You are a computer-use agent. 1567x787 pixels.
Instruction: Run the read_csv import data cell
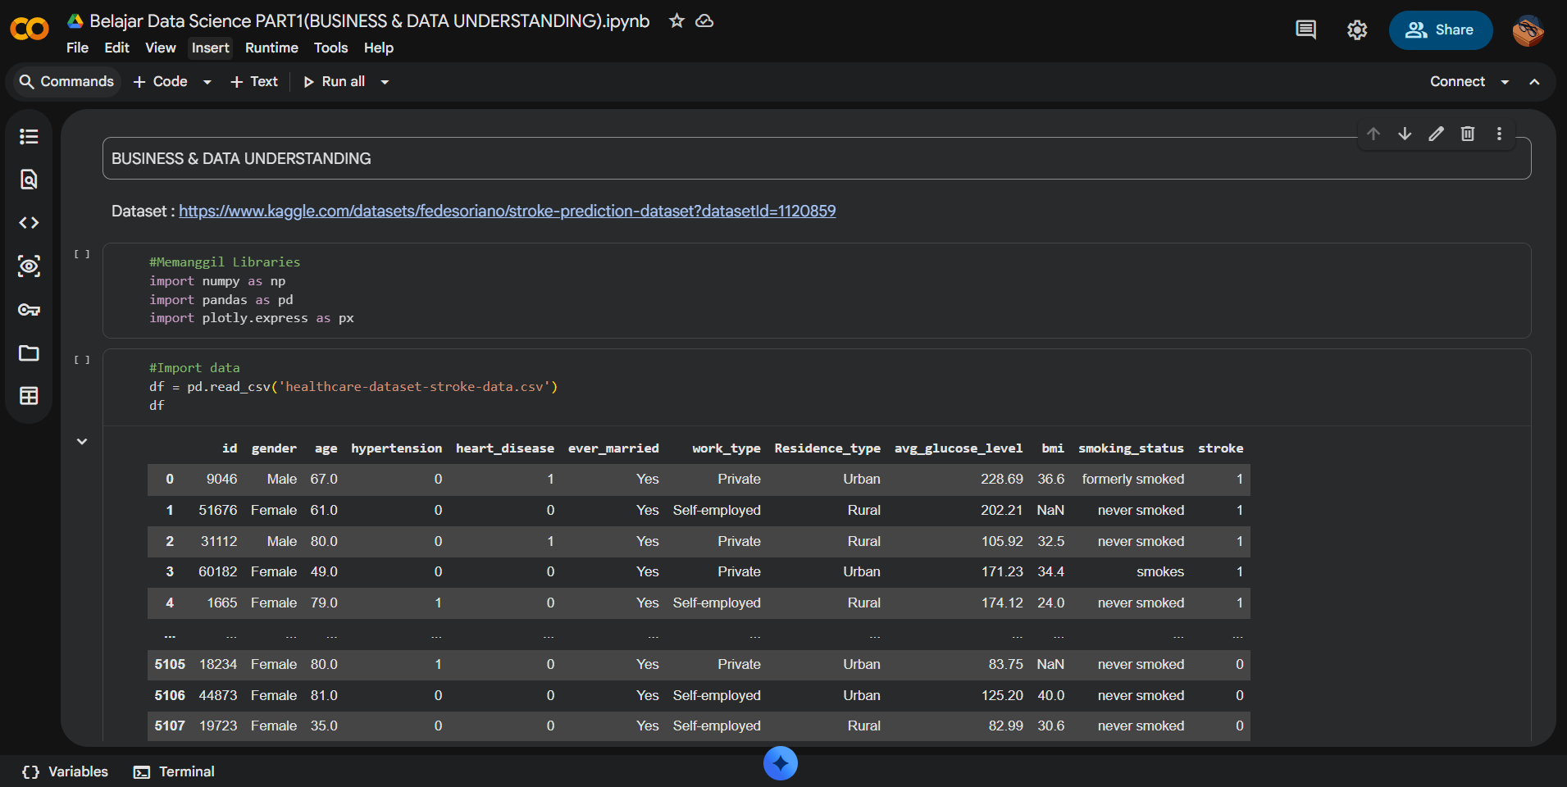point(82,360)
